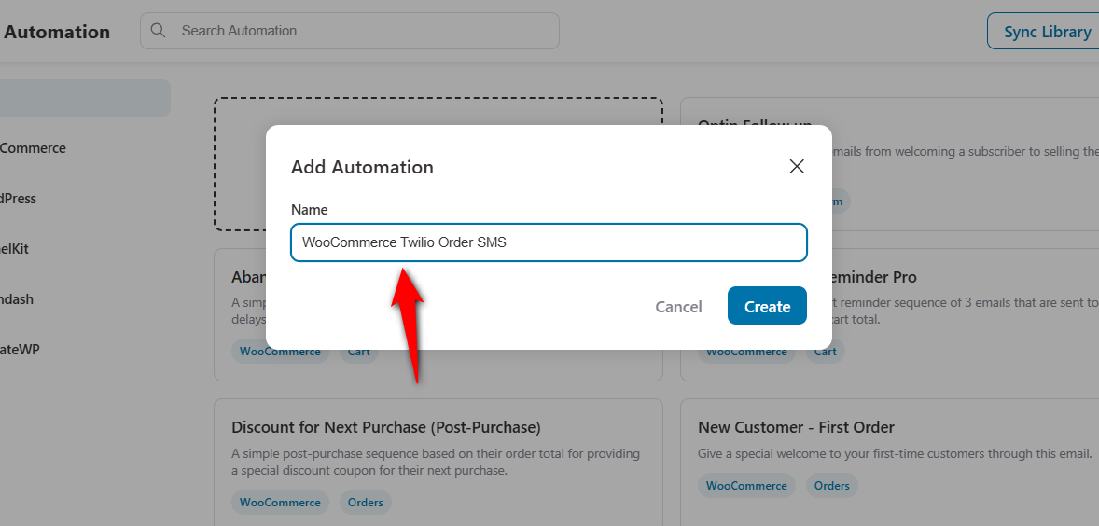Viewport: 1099px width, 526px height.
Task: Select the dPress sidebar category
Action: pos(19,199)
